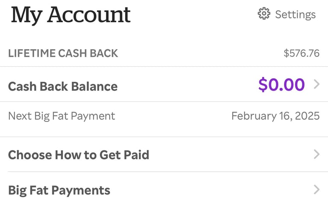Click the My Account page heading

pos(71,15)
